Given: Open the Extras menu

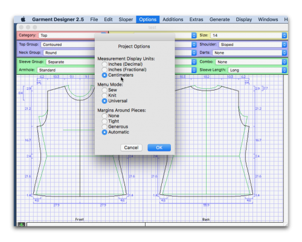Looking at the screenshot, I should [x=196, y=19].
